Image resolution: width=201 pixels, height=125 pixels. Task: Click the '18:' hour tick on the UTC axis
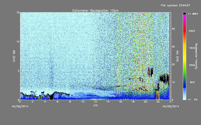point(133,102)
